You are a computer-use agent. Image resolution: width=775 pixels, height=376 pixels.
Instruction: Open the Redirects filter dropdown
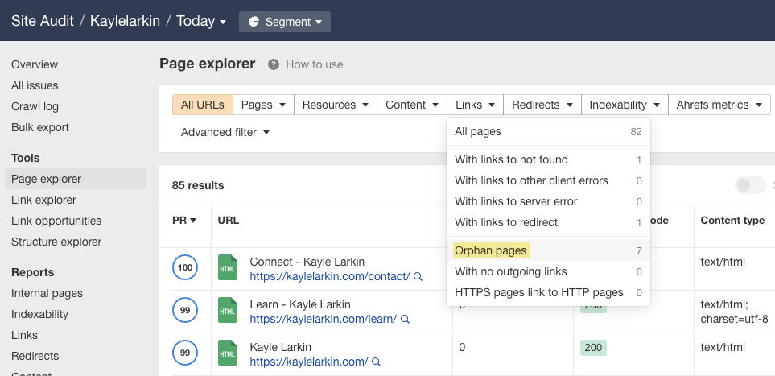click(x=542, y=105)
